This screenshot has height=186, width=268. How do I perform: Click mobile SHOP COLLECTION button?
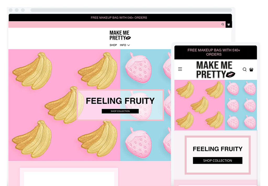pos(217,161)
